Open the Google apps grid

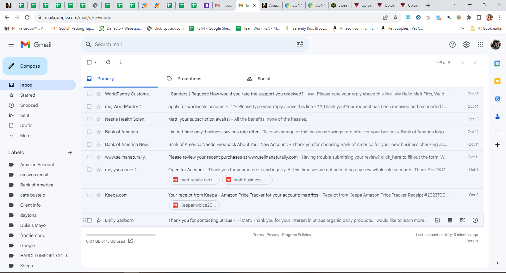click(x=480, y=45)
